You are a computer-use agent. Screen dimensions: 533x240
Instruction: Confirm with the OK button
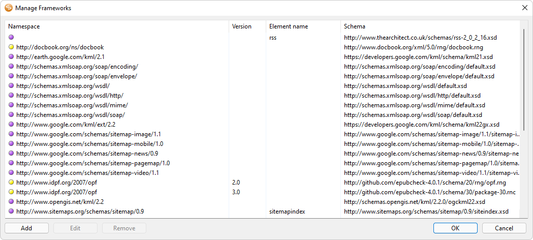point(455,228)
